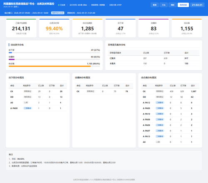Click the A-PA12 row label
208x183 pixels.
pyautogui.click(x=146, y=103)
